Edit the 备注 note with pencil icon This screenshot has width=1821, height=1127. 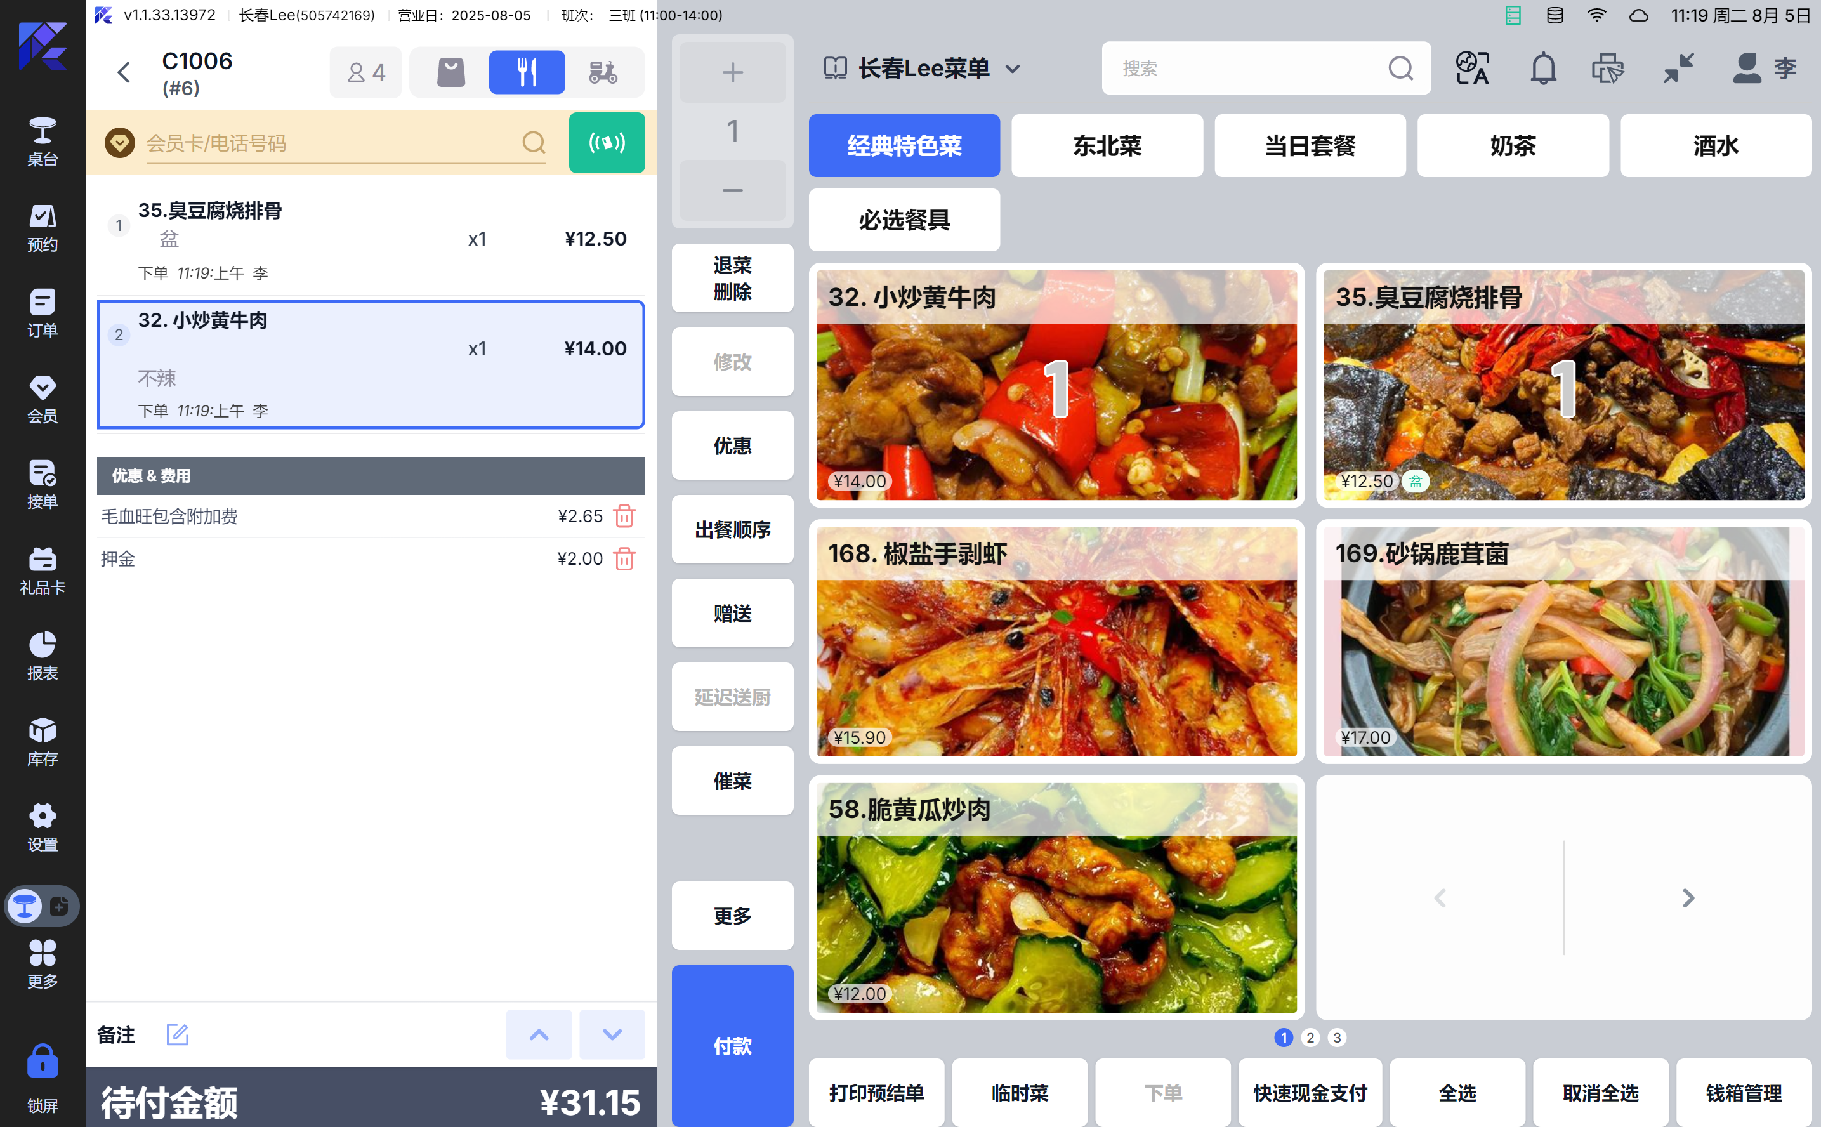[177, 1034]
